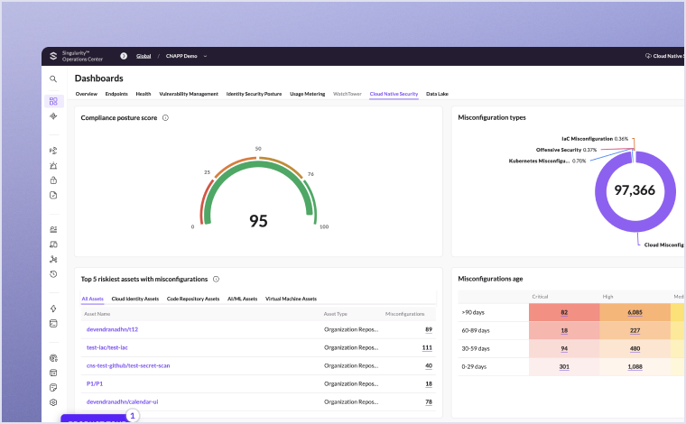Open the Dashboards icon in sidebar
The width and height of the screenshot is (686, 424).
pos(53,101)
